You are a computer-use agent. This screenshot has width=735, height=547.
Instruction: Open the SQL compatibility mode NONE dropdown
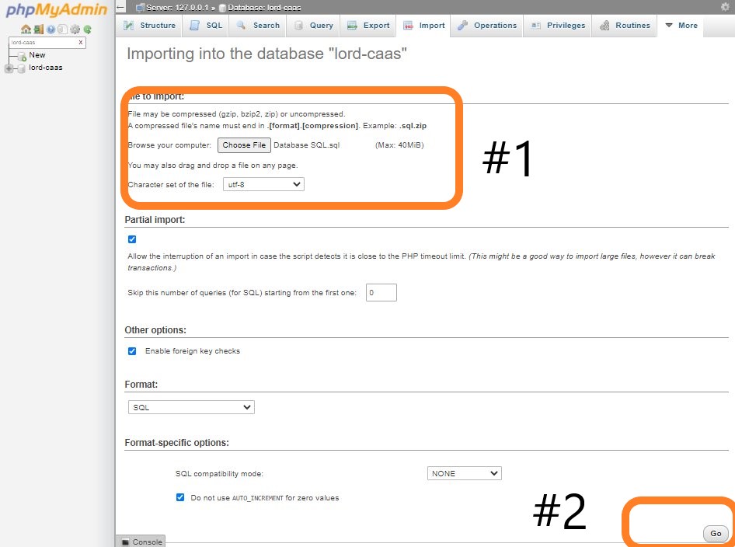pyautogui.click(x=464, y=473)
